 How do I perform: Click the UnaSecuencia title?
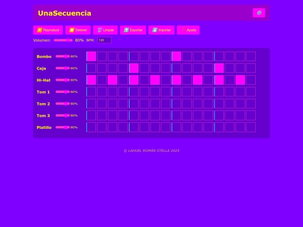click(x=65, y=13)
